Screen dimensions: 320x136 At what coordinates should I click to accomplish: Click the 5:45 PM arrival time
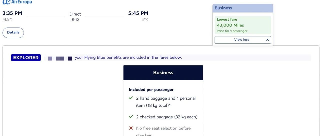coord(138,13)
